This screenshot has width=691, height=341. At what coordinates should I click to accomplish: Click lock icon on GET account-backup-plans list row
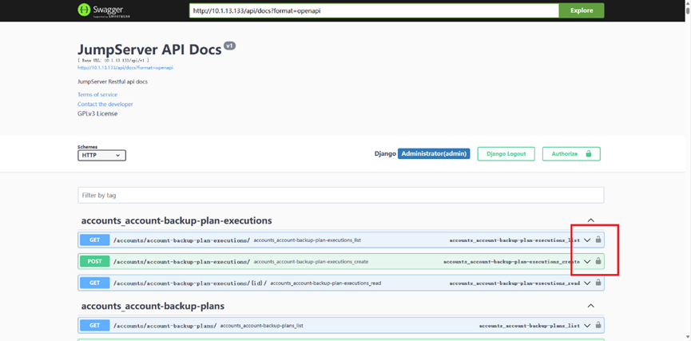598,325
